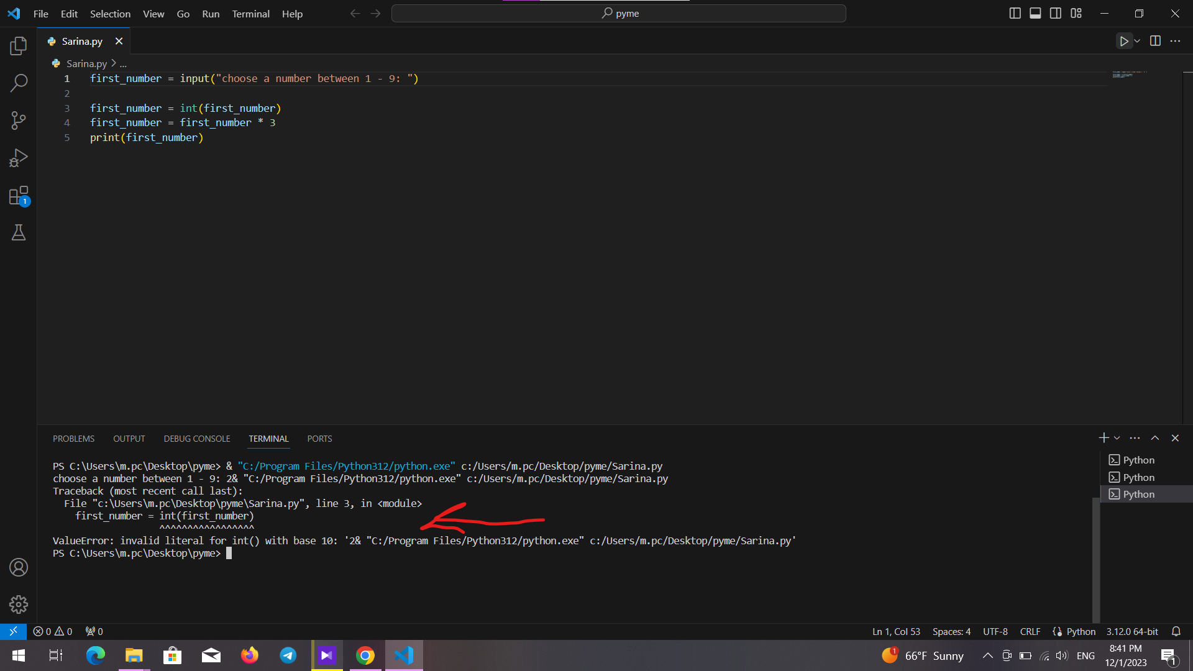Open the Go menu
The width and height of the screenshot is (1193, 671).
183,14
